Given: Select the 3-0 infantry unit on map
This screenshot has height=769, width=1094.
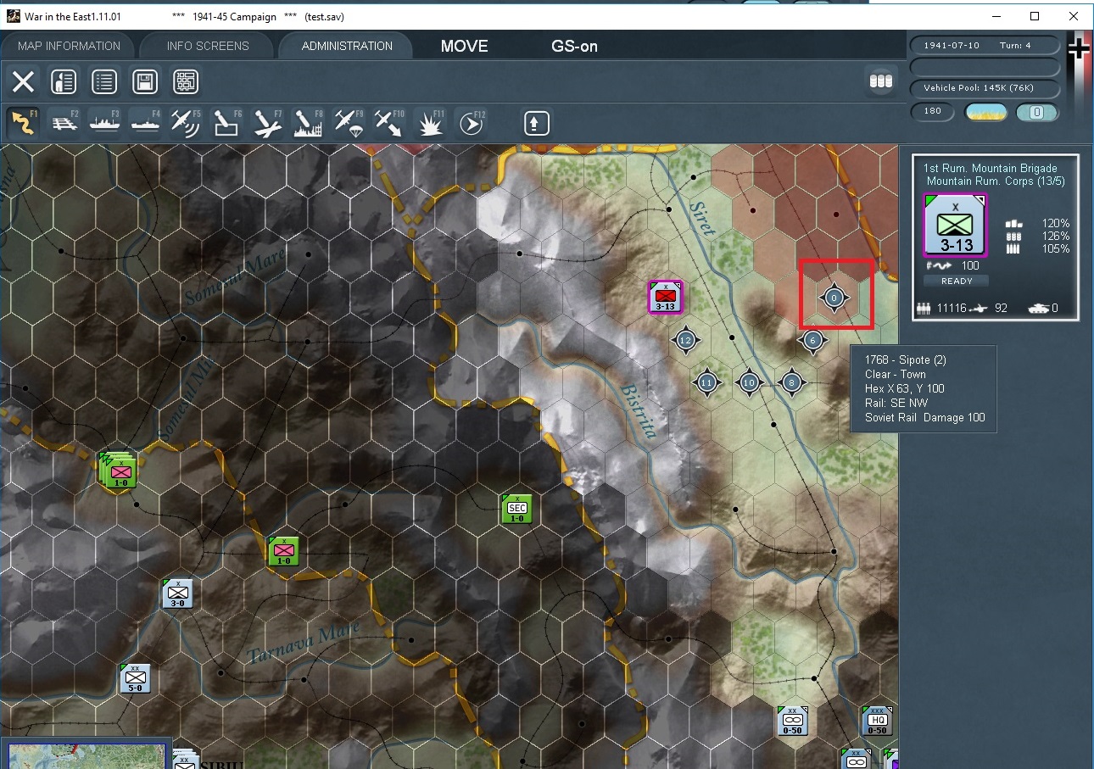Looking at the screenshot, I should (x=178, y=593).
